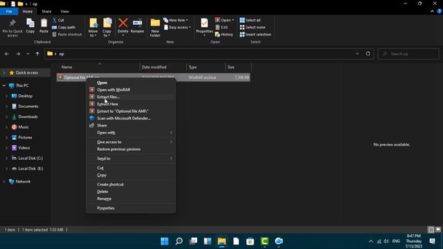Open the Windows Start button
This screenshot has width=443, height=249.
(x=165, y=241)
